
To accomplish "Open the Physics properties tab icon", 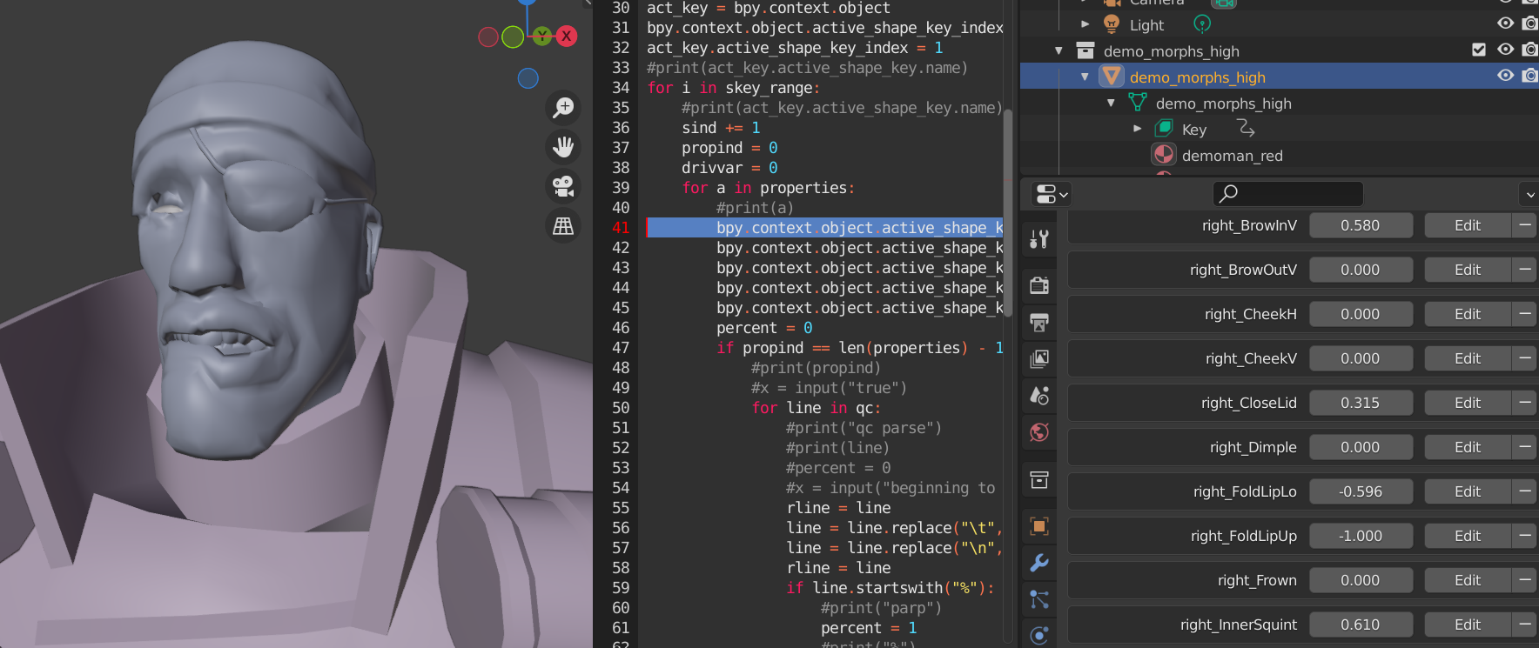I will tap(1039, 636).
